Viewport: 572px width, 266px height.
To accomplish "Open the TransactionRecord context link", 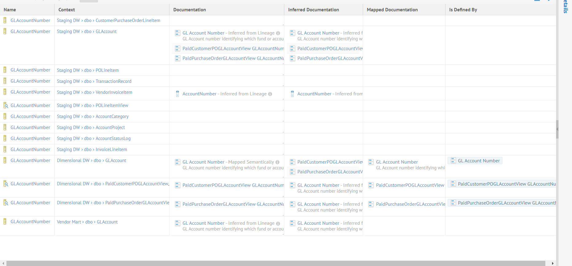I will pos(113,81).
